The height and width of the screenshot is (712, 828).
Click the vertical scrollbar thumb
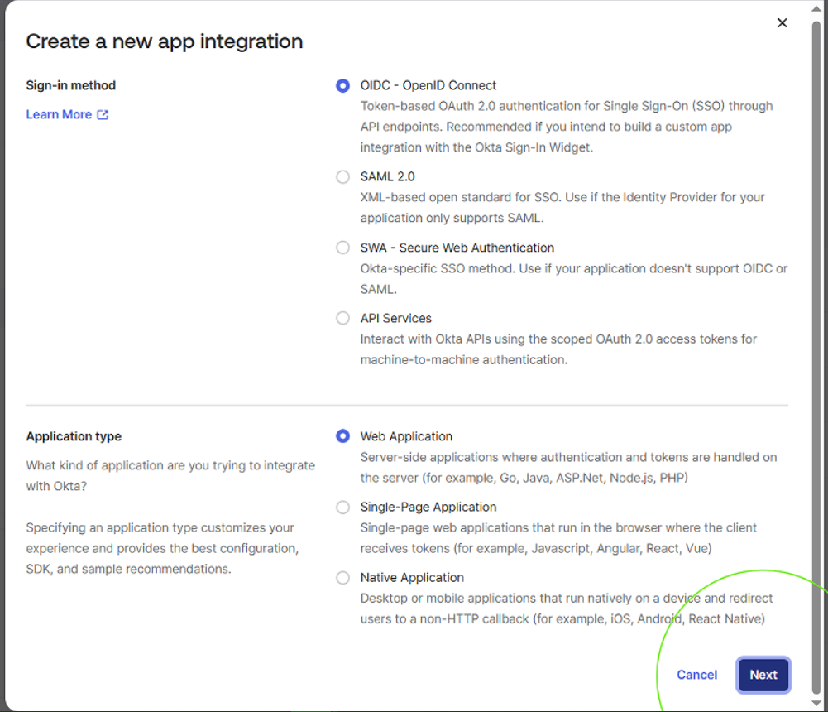coord(816,358)
